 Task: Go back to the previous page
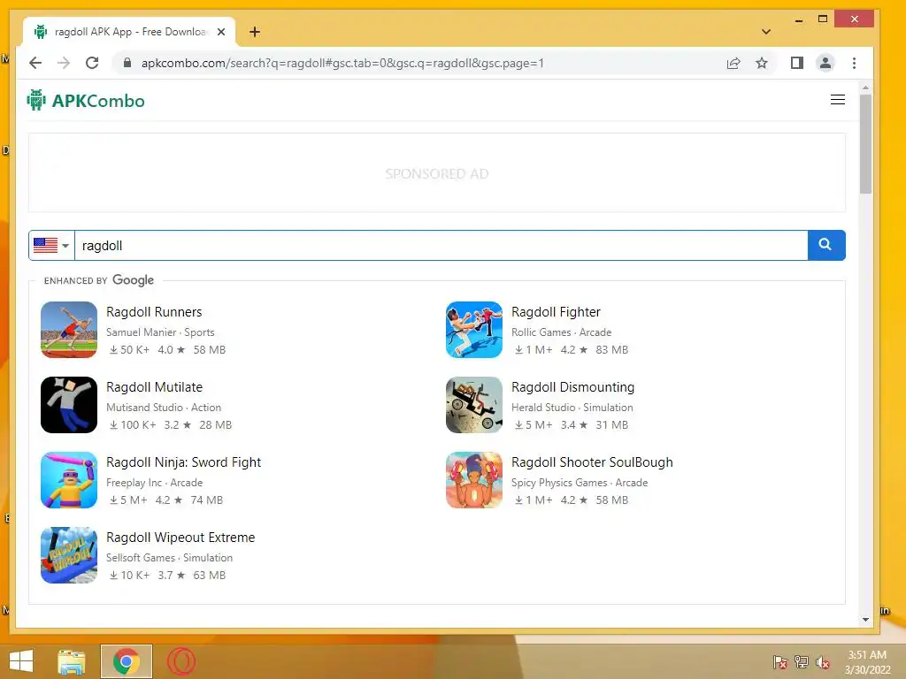point(35,63)
